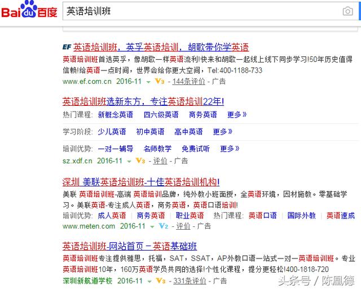Open 评价 link on the sz.xdf.cn result
The height and width of the screenshot is (290, 361).
coord(160,161)
